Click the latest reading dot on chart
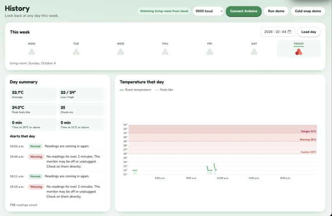332x216 pixels. click(216, 170)
